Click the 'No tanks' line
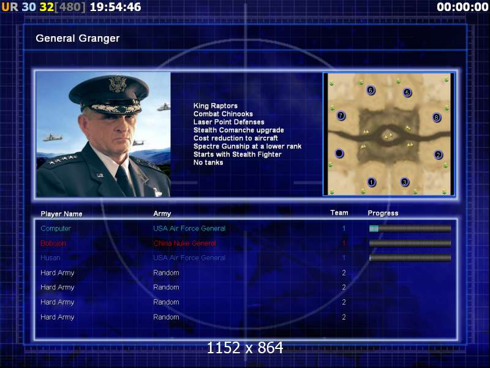This screenshot has width=490, height=368. pyautogui.click(x=208, y=163)
